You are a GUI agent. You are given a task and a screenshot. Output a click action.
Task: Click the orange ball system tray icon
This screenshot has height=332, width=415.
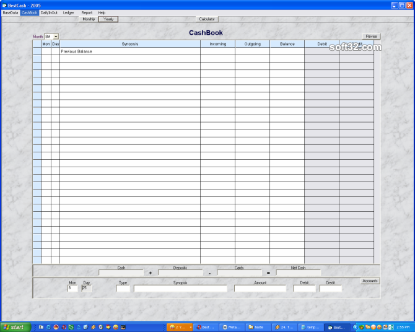pyautogui.click(x=373, y=327)
